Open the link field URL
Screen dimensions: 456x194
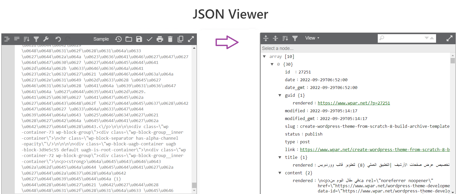click(x=375, y=150)
